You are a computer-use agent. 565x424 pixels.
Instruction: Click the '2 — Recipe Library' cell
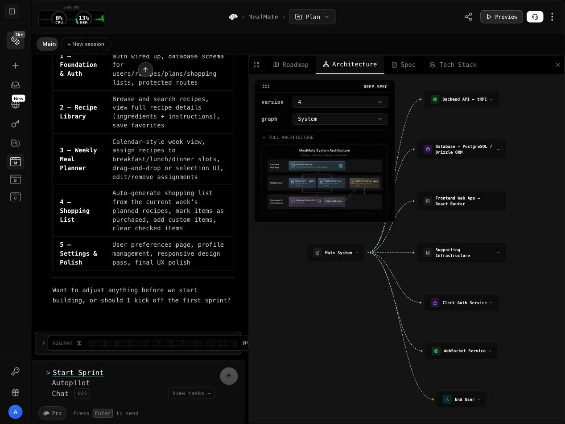pyautogui.click(x=78, y=112)
